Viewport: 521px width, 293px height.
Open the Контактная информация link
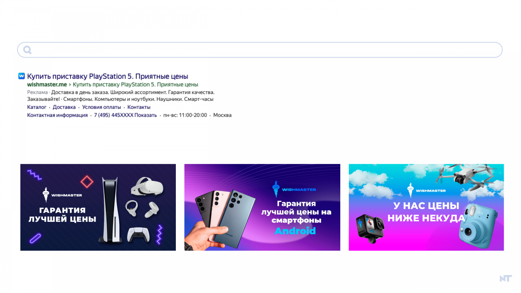pos(57,115)
